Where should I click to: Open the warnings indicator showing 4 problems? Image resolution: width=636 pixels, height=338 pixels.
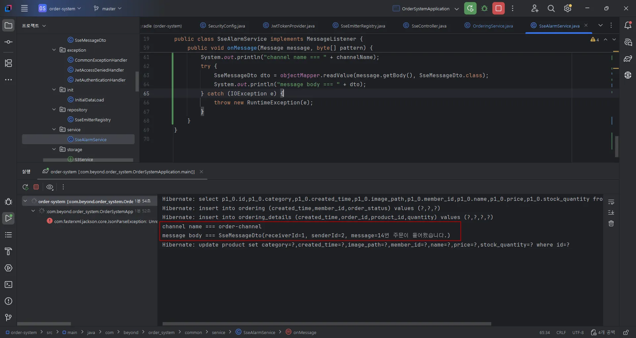pyautogui.click(x=595, y=39)
